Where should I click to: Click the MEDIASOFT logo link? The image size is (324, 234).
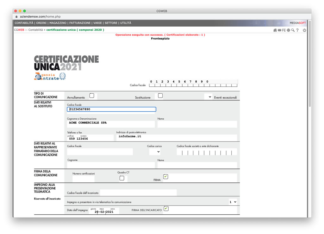[x=297, y=23]
